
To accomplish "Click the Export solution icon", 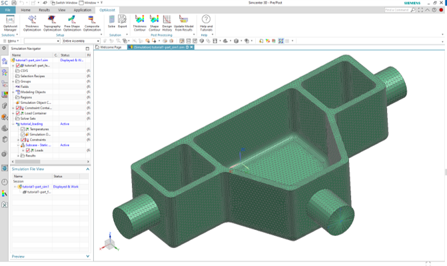I will point(123,22).
